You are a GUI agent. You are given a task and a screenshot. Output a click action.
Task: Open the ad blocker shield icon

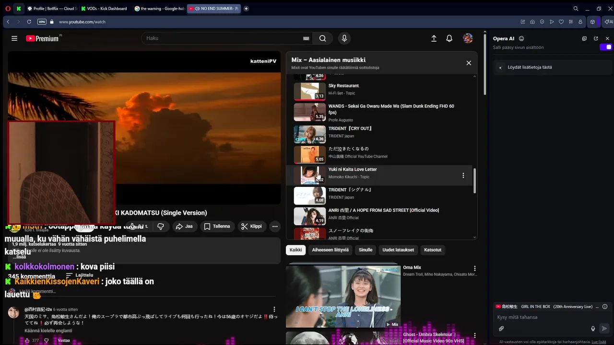tap(542, 22)
